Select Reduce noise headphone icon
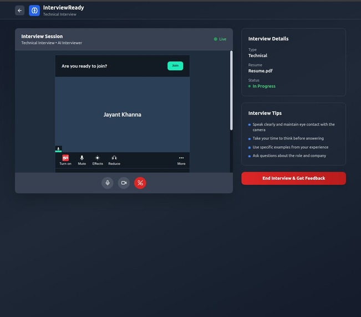Image resolution: width=361 pixels, height=317 pixels. click(114, 160)
